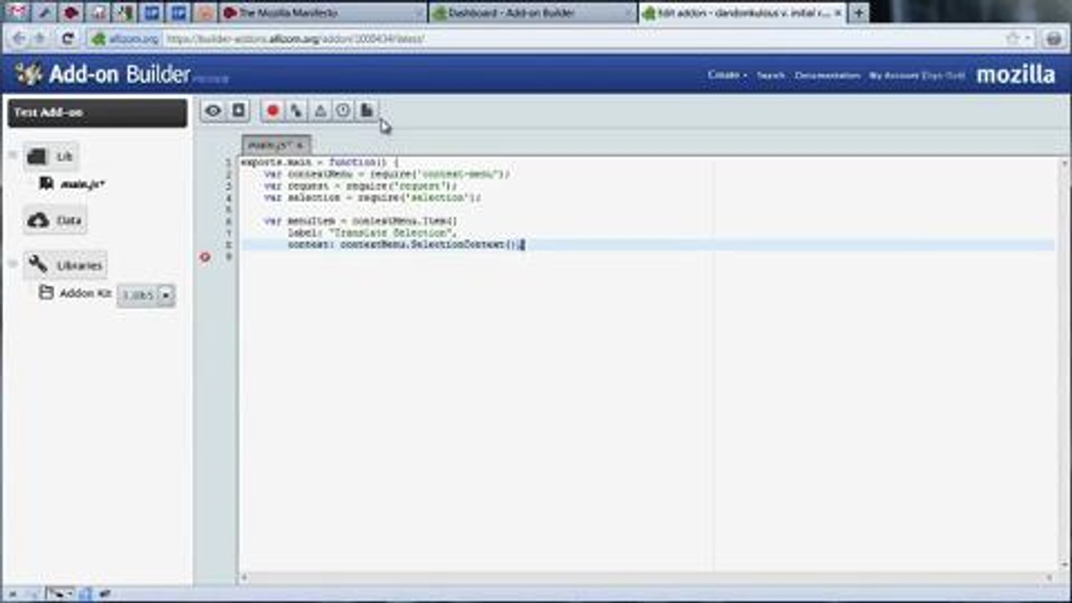Screen dimensions: 1072x603
Task: Open a new browser tab
Action: [858, 13]
